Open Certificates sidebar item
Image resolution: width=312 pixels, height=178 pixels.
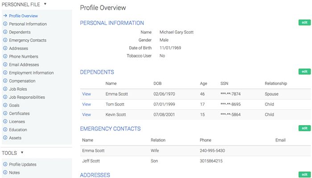click(x=19, y=113)
